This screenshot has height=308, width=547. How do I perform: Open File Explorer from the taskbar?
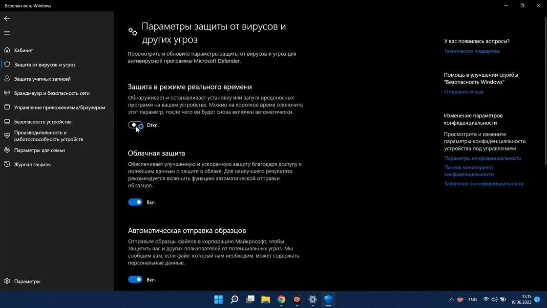[266, 299]
